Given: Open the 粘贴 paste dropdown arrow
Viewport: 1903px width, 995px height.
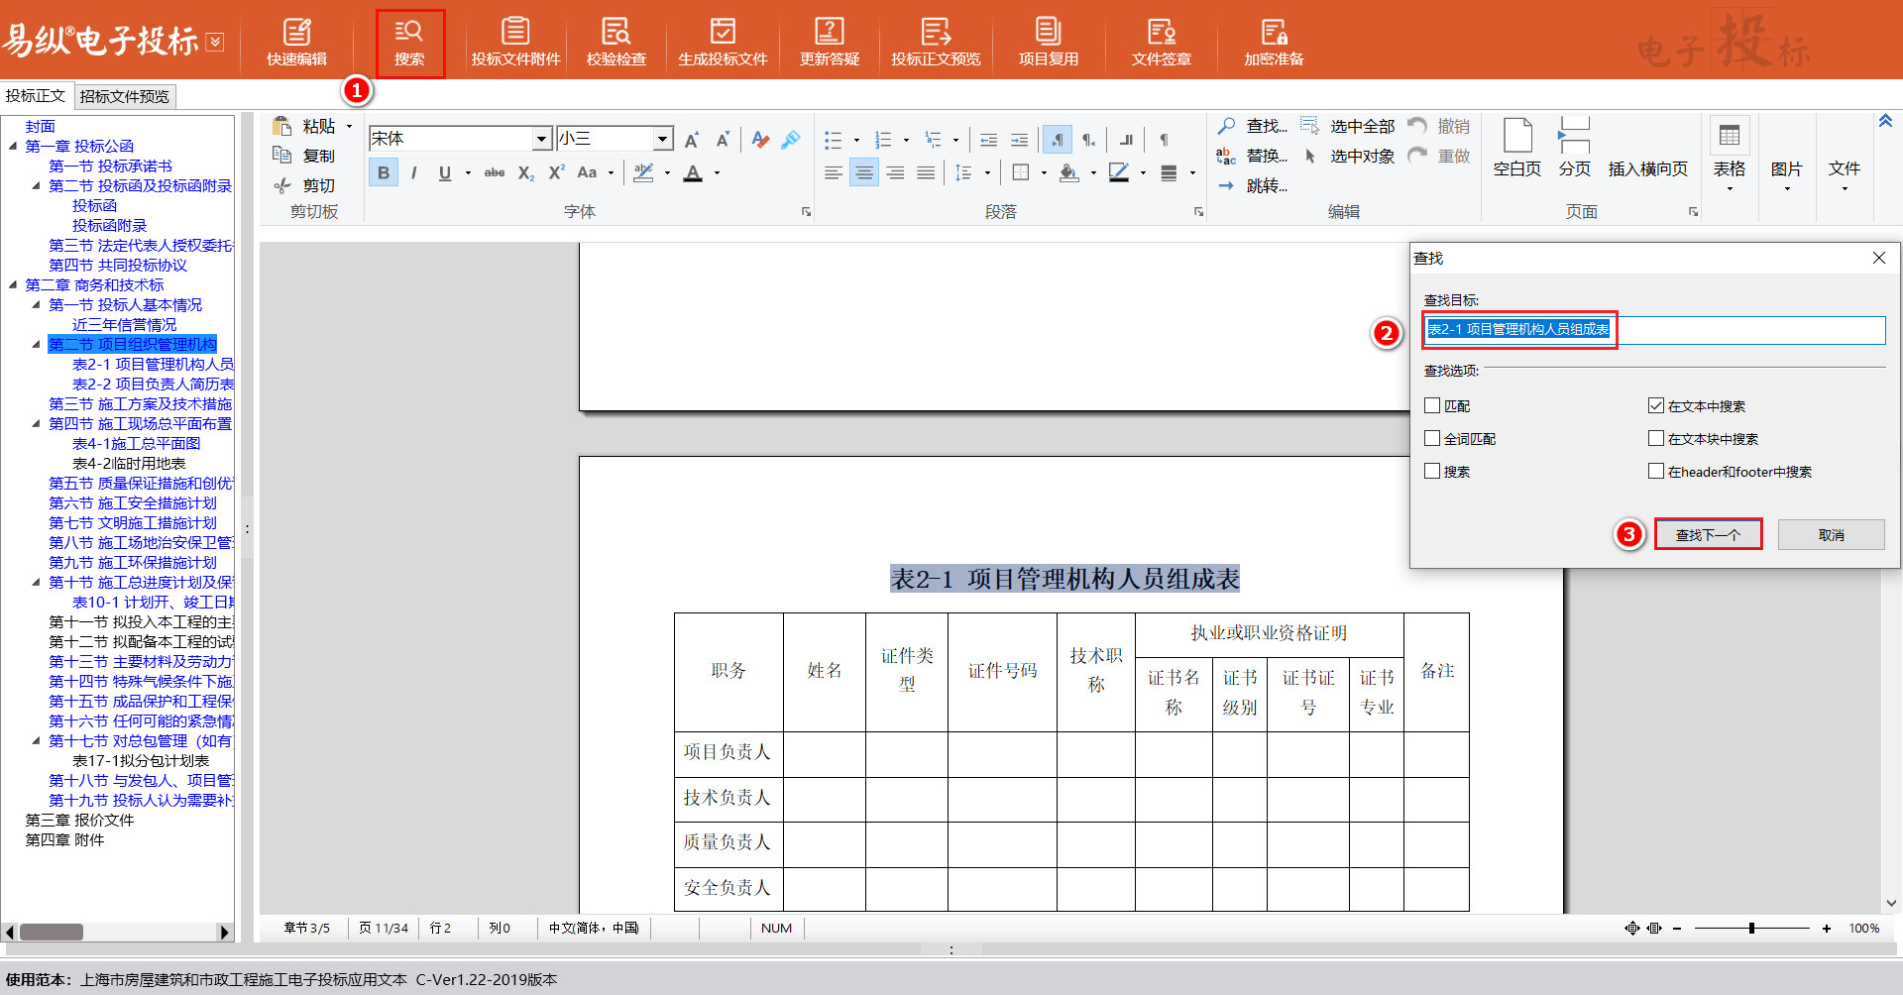Looking at the screenshot, I should (349, 127).
